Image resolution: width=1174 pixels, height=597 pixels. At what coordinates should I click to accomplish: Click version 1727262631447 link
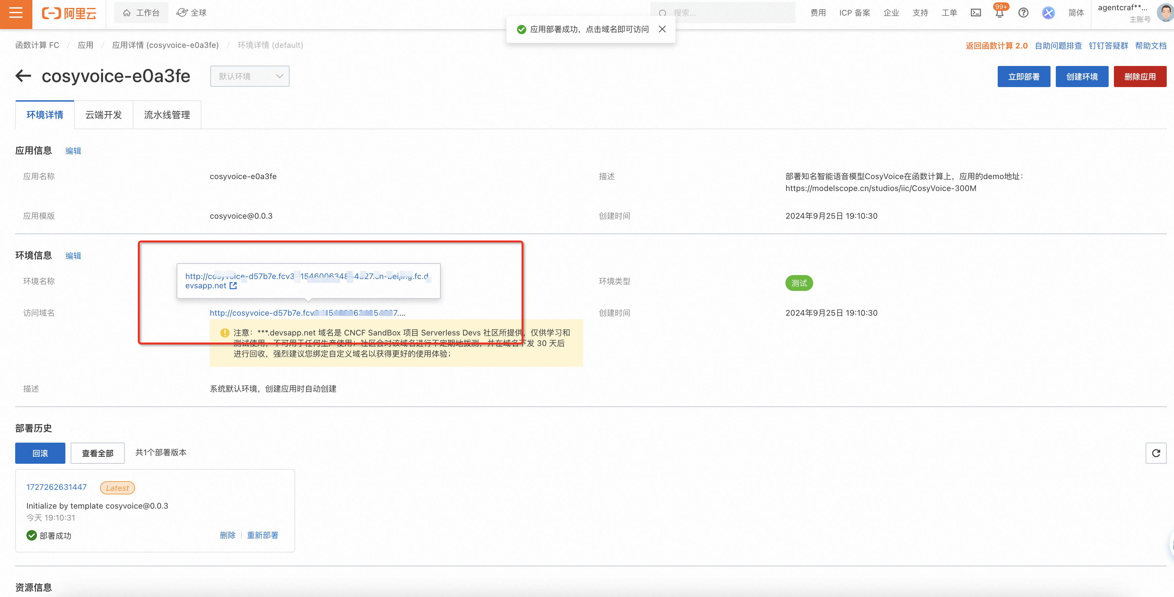point(56,487)
